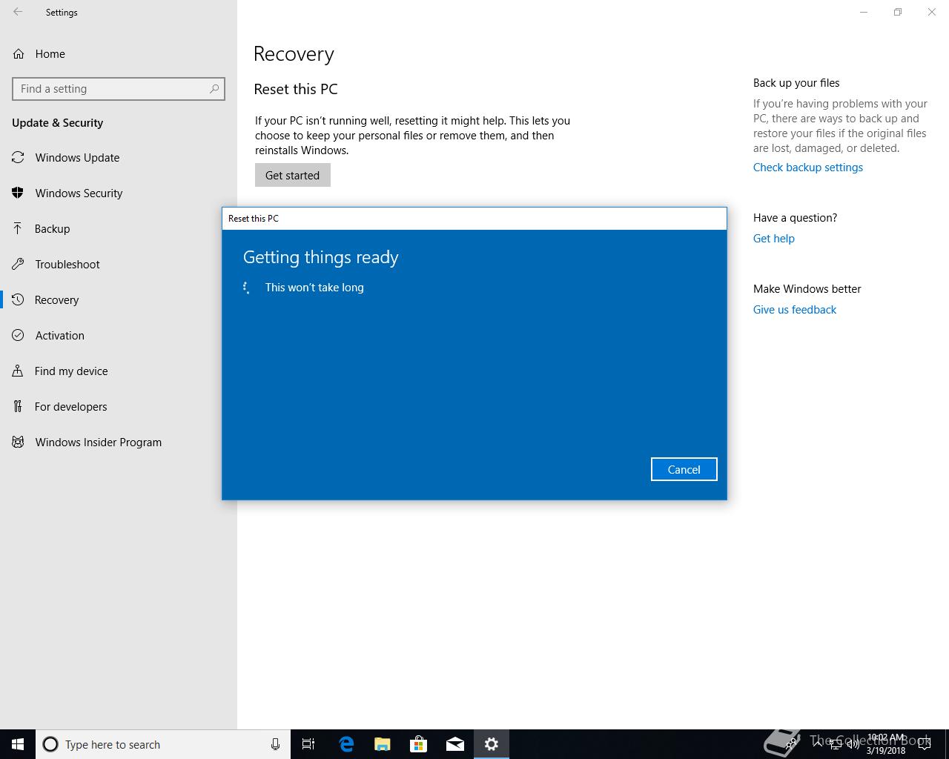
Task: Select the Windows Security shield icon
Action: (18, 193)
